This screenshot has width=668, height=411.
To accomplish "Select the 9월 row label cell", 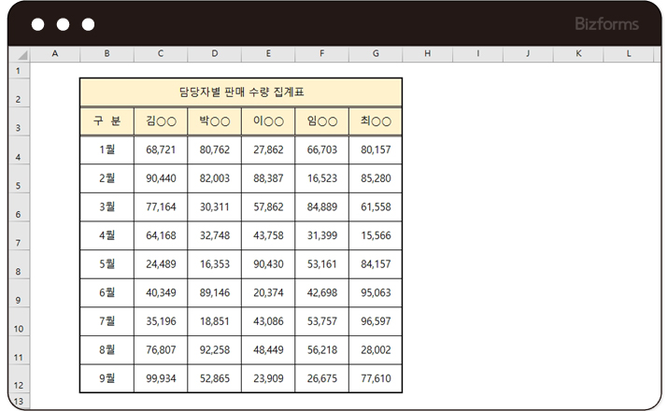I will pyautogui.click(x=107, y=378).
